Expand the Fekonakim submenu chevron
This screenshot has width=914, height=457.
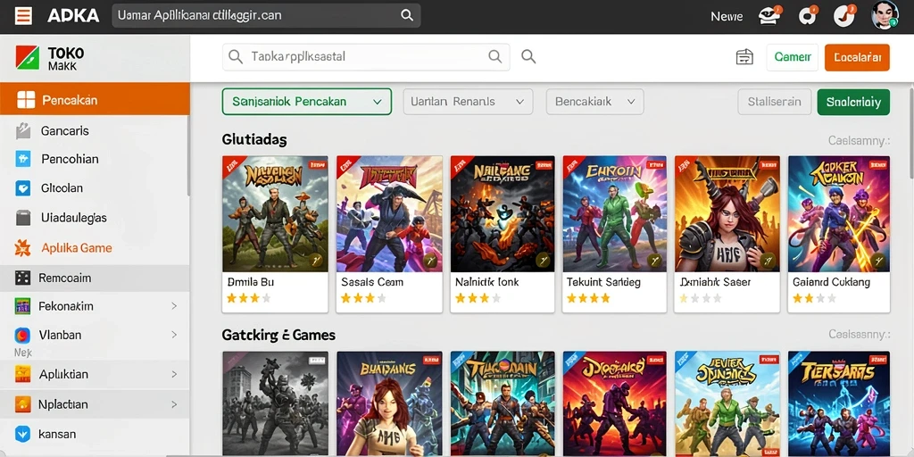click(174, 305)
